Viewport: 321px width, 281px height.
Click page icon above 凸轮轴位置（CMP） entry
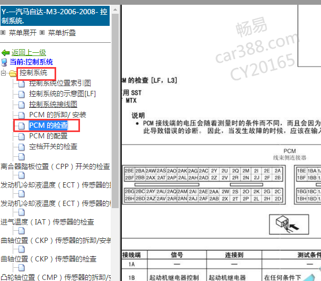(x=22, y=268)
